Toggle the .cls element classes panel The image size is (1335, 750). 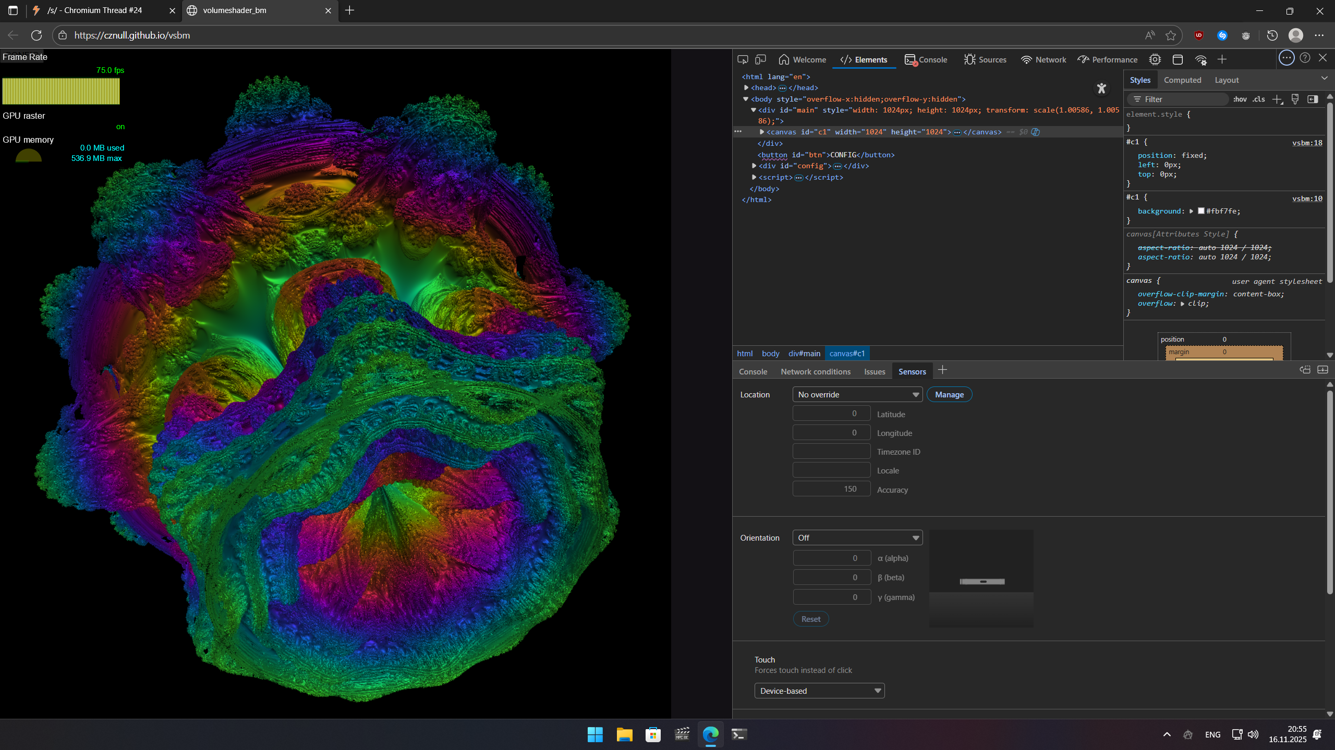pos(1259,99)
